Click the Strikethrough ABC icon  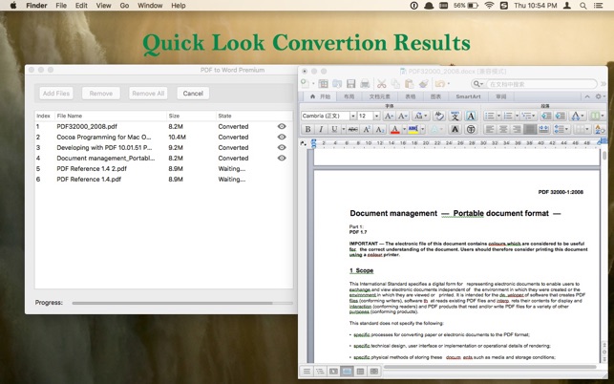pos(352,129)
